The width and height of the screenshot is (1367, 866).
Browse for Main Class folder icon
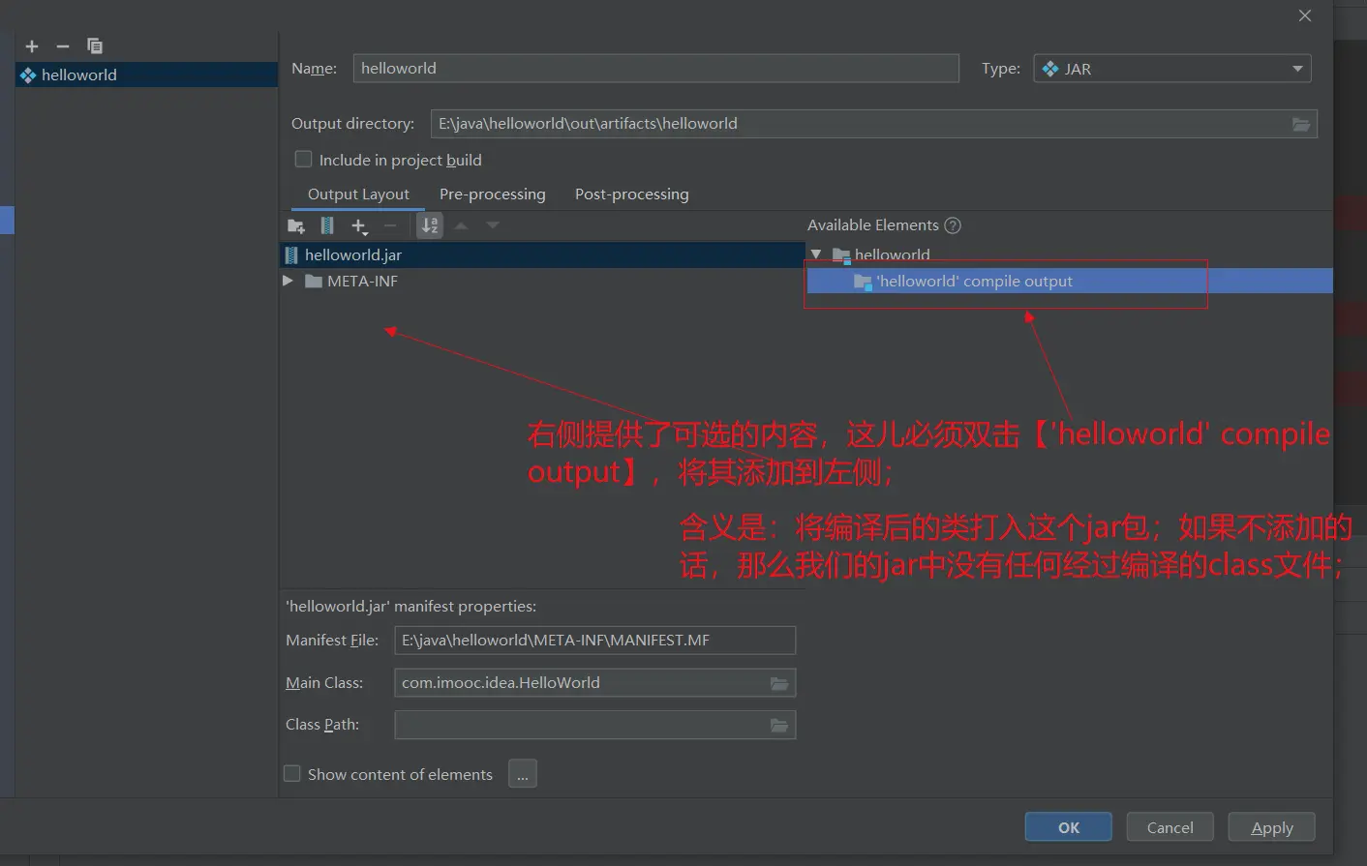point(779,683)
